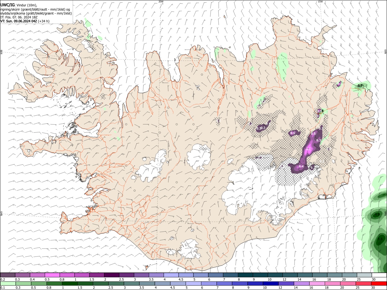Click the 'rigning/skúrir' legend description line
This screenshot has height=290, width=387.
35,9
